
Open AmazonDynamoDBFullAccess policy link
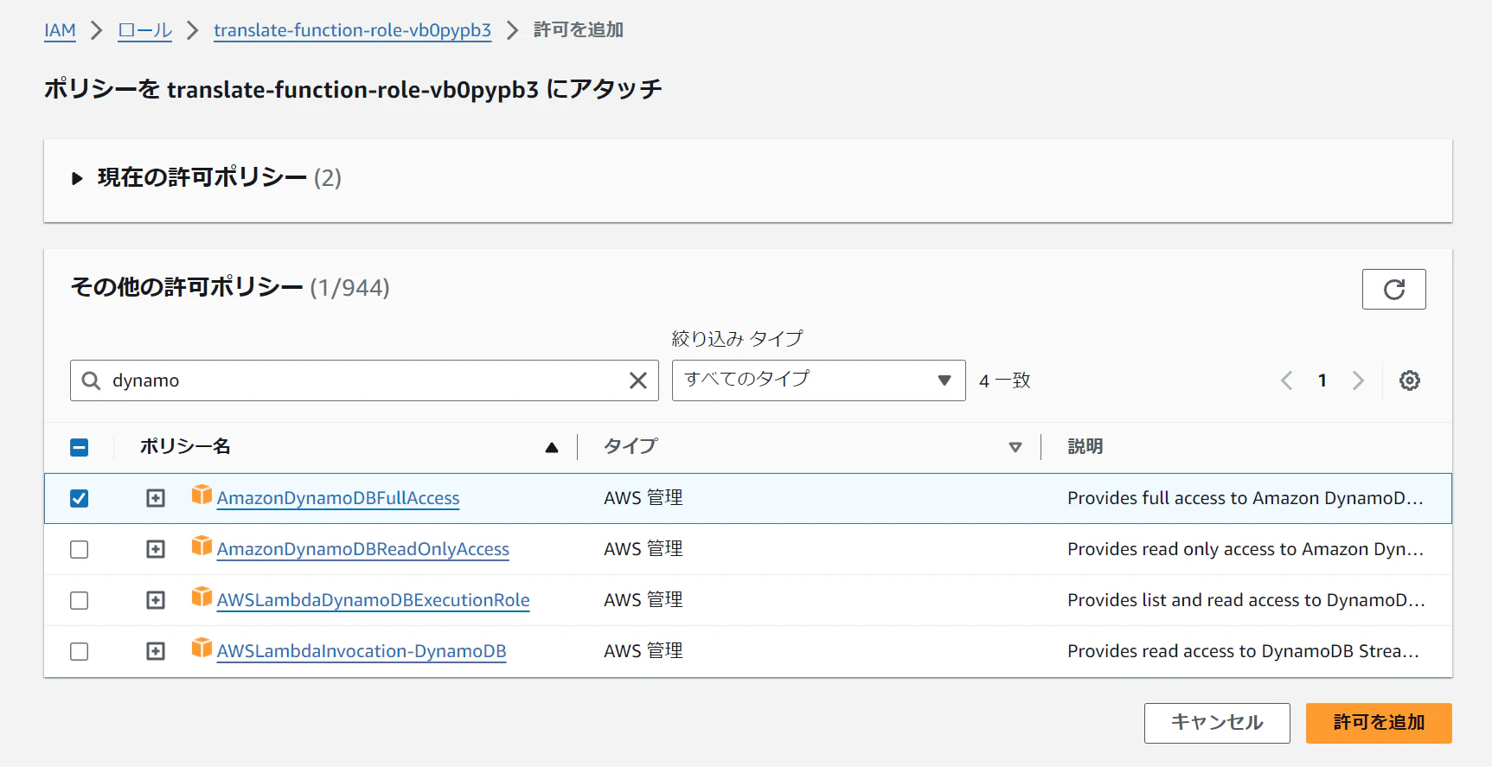338,498
